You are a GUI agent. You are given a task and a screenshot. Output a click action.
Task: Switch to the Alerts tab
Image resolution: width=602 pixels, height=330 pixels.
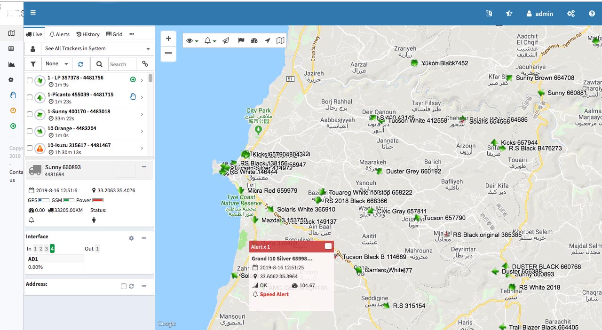tap(60, 34)
